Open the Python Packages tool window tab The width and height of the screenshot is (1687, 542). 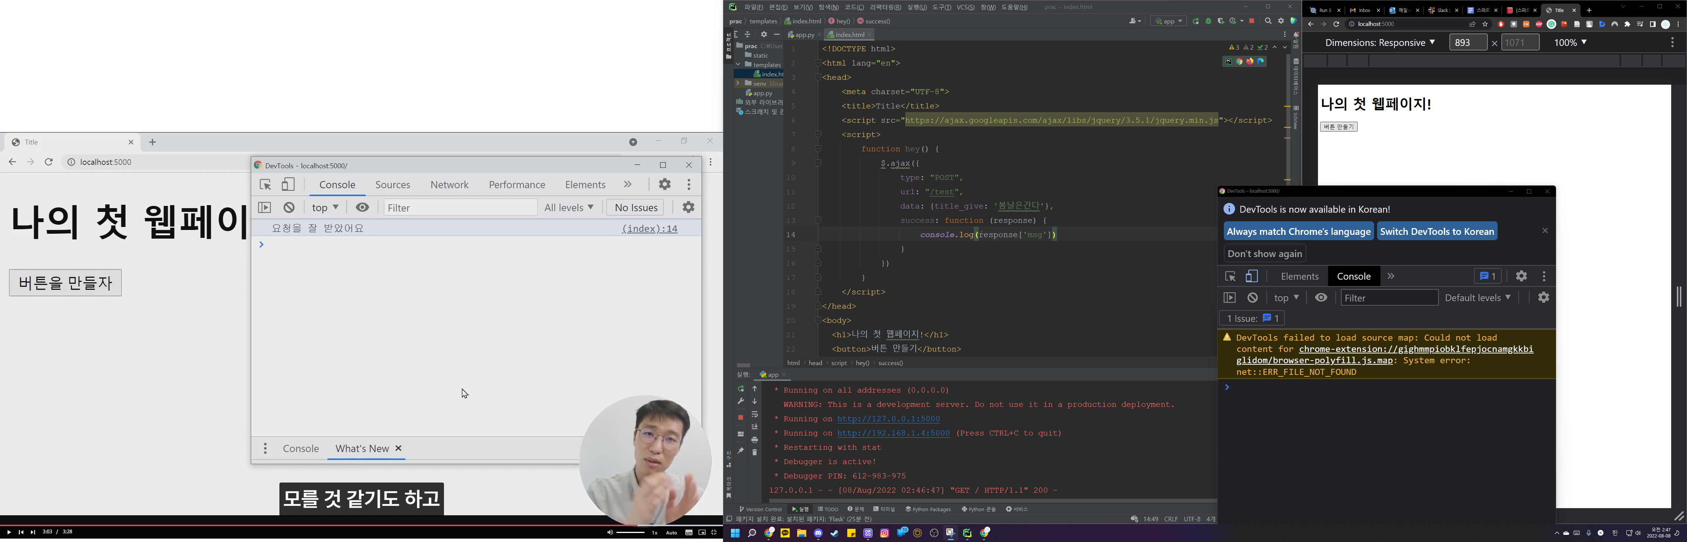pyautogui.click(x=928, y=509)
